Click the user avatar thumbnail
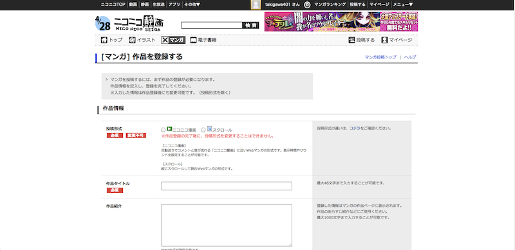 click(256, 4)
